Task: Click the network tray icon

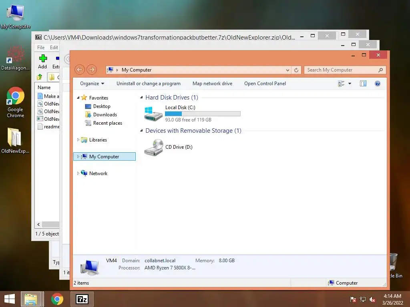Action: pos(363,299)
